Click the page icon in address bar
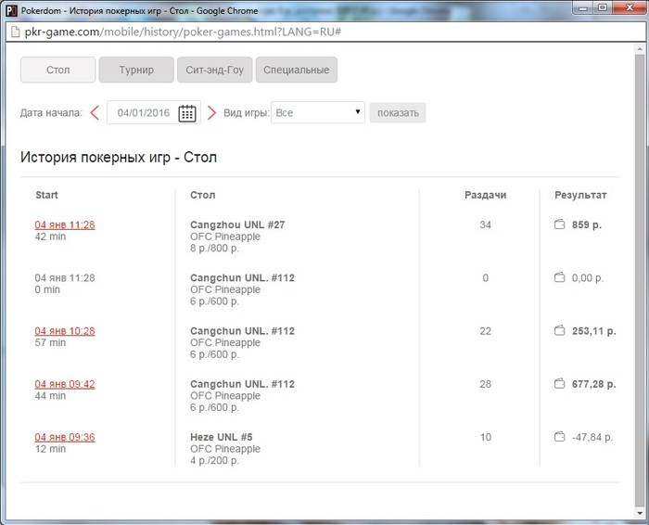Image resolution: width=649 pixels, height=525 pixels. tap(16, 32)
